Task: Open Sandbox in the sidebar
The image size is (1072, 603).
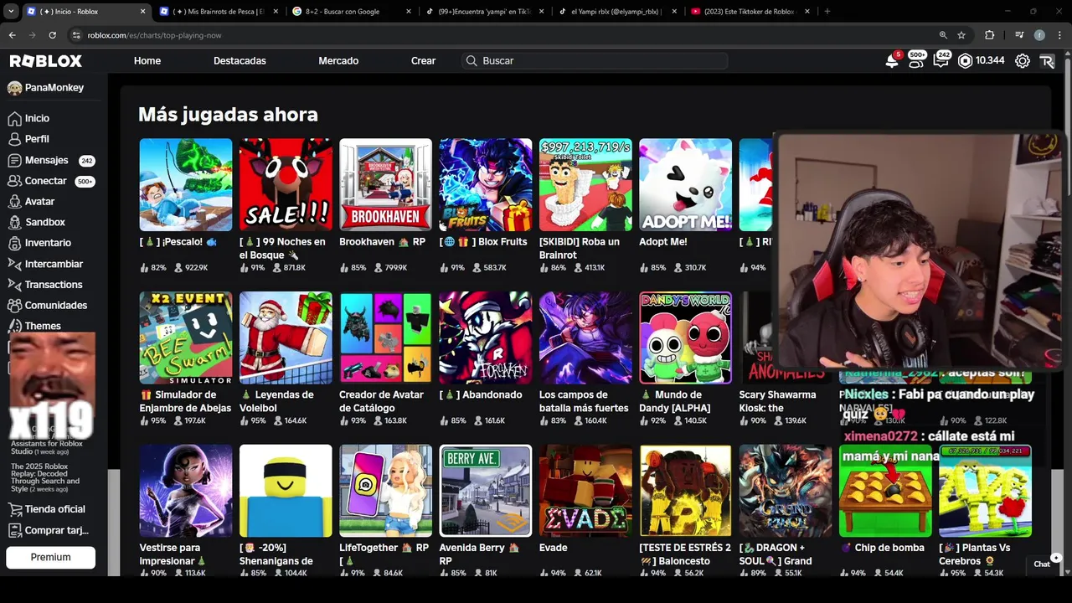Action: 45,222
